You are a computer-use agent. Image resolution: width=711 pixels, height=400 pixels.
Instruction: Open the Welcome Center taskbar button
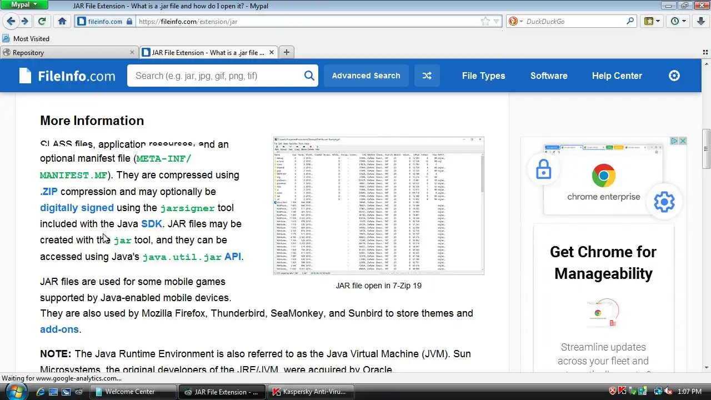coord(133,392)
